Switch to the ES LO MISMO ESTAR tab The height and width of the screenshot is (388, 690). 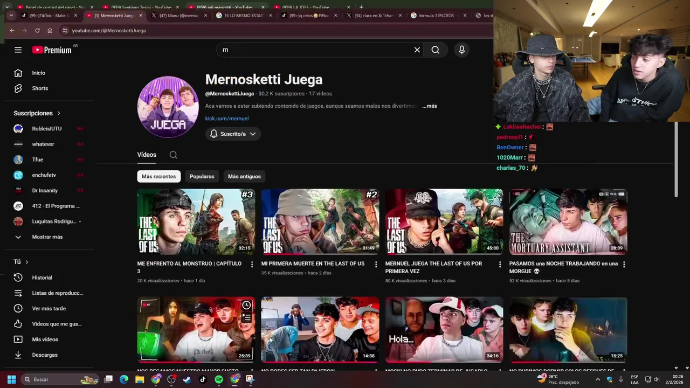[x=244, y=16]
